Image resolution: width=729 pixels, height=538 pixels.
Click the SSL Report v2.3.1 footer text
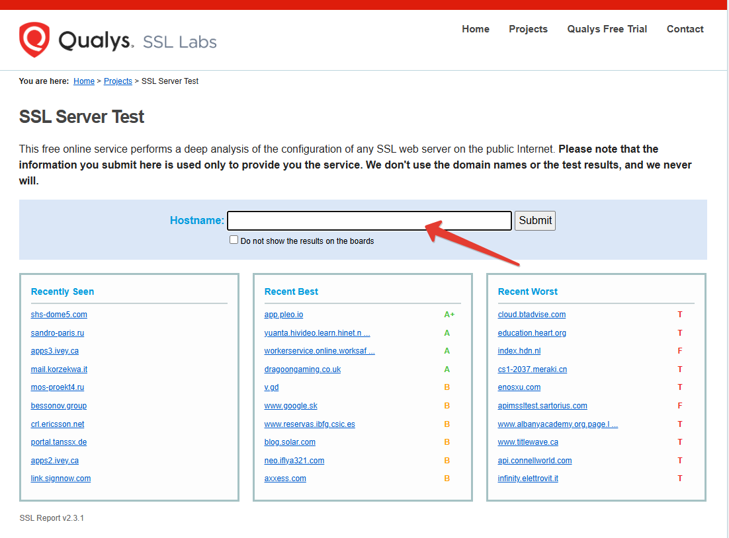(x=52, y=518)
